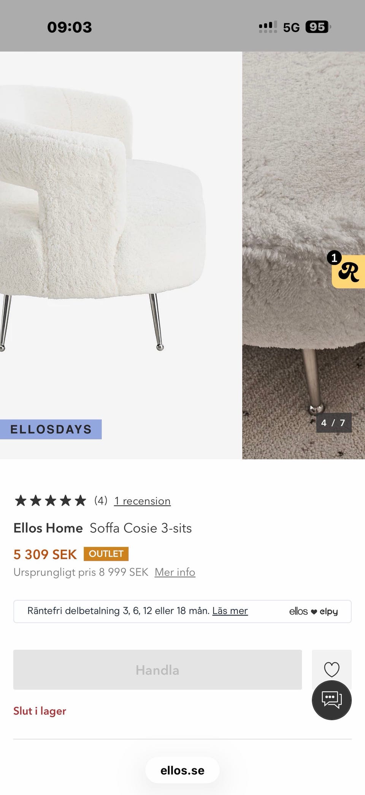Tap the 09:03 clock in status bar

[x=70, y=27]
